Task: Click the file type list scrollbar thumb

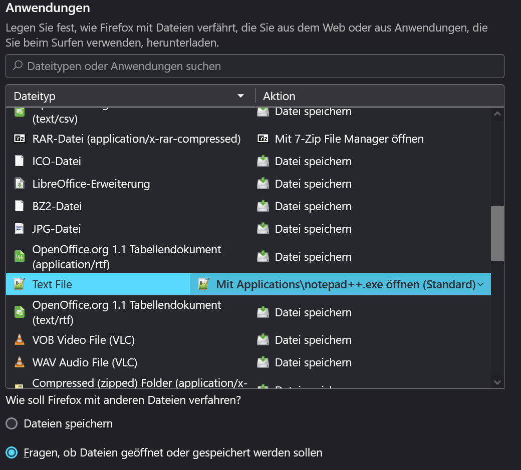Action: point(497,233)
